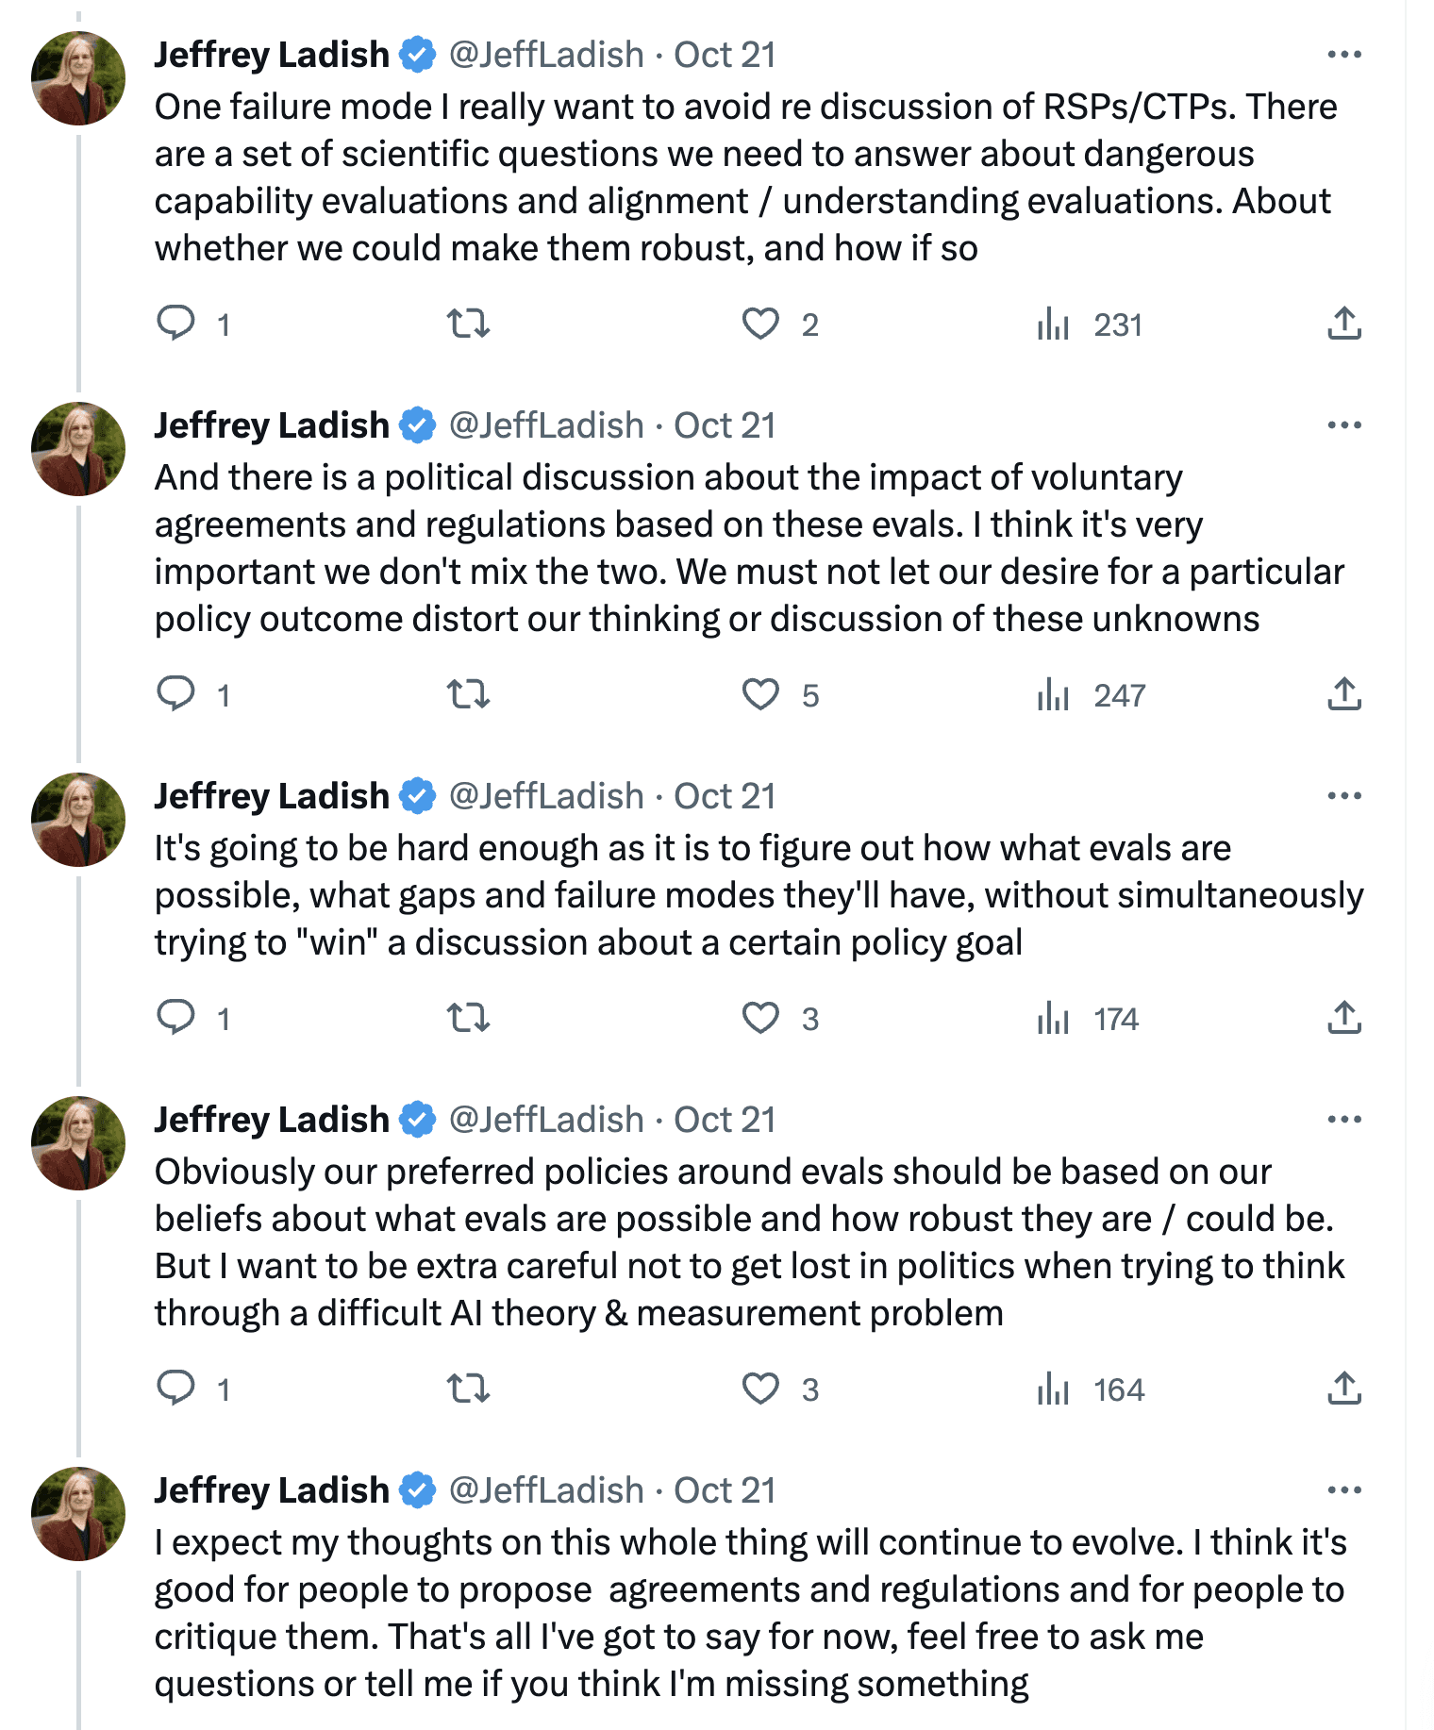Screen dimensions: 1434x1730
Task: Share the tweet with 174 views
Action: [1344, 1018]
